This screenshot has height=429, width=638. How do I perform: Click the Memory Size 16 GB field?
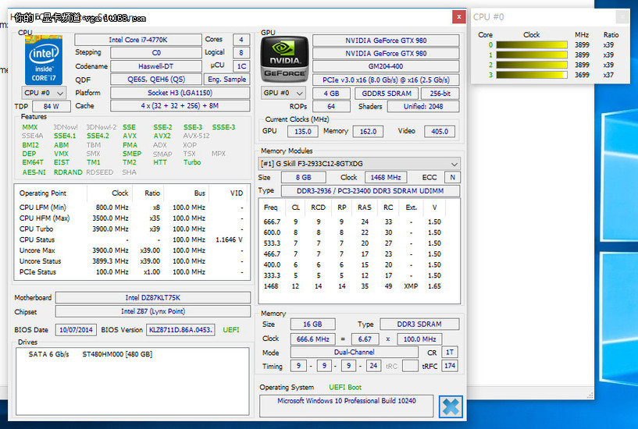[312, 324]
